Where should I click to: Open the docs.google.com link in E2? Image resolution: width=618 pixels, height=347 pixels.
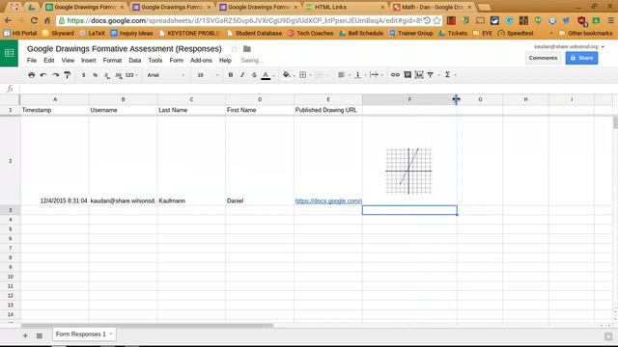point(328,200)
